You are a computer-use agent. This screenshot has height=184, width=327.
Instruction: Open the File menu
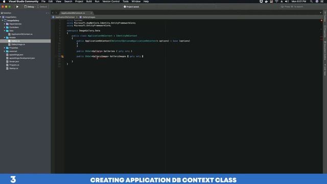pos(43,2)
